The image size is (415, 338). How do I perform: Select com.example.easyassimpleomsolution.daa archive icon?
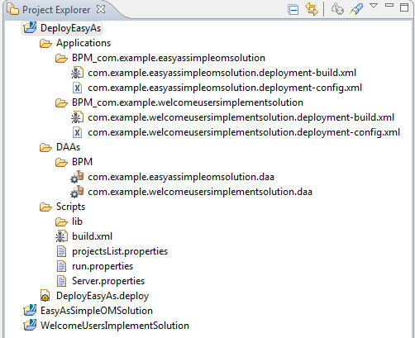click(77, 177)
